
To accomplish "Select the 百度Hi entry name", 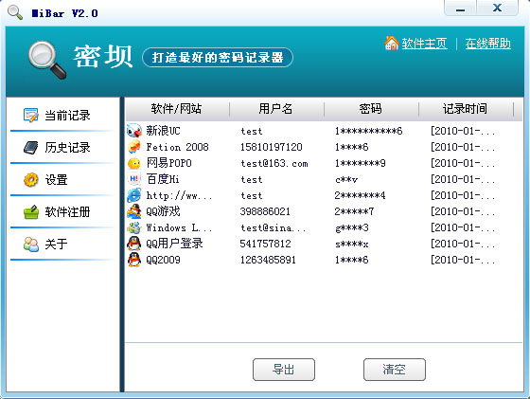I will coord(163,179).
